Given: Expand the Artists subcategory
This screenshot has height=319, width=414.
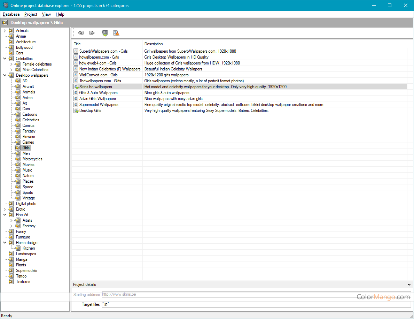Looking at the screenshot, I should click(x=11, y=220).
